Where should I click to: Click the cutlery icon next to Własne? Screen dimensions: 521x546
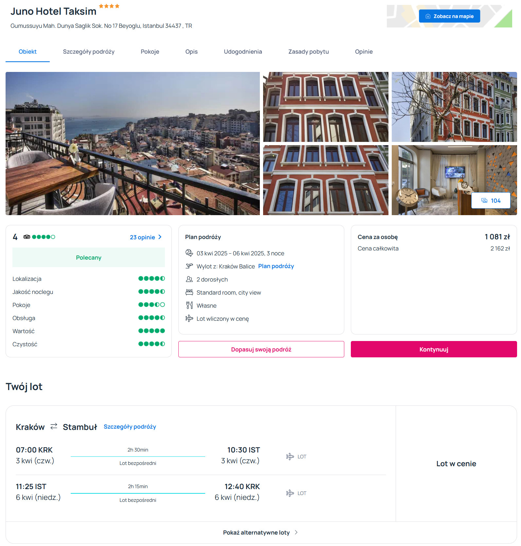coord(189,305)
